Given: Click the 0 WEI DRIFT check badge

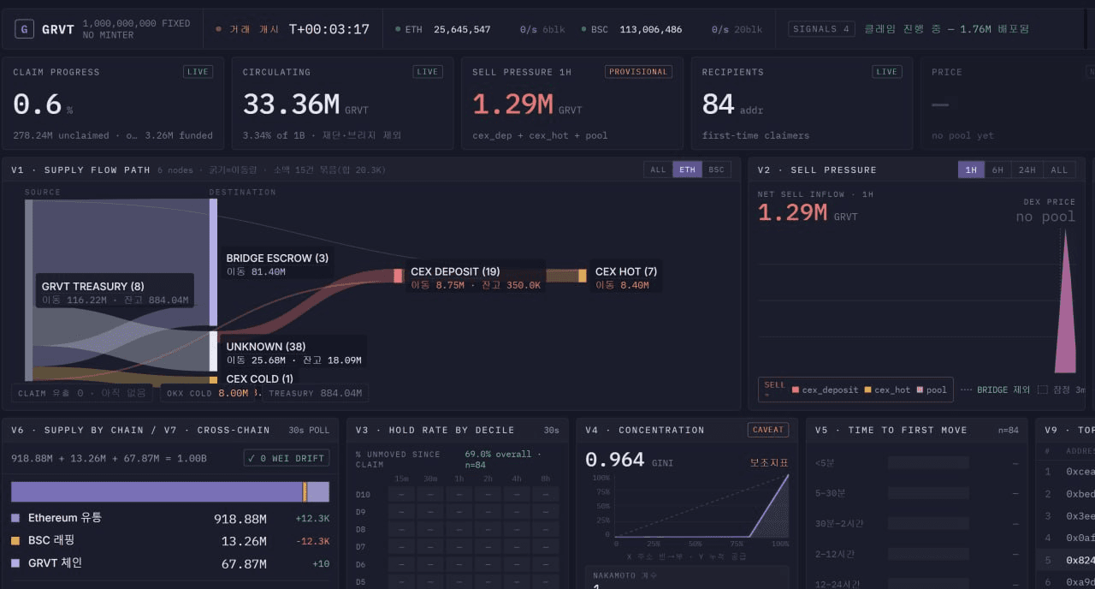Looking at the screenshot, I should 286,458.
